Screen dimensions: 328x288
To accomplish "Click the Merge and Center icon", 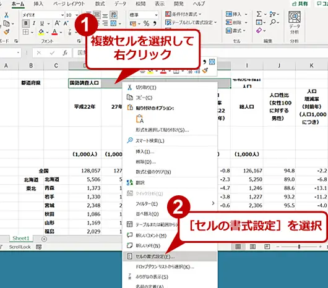I will tap(113, 23).
